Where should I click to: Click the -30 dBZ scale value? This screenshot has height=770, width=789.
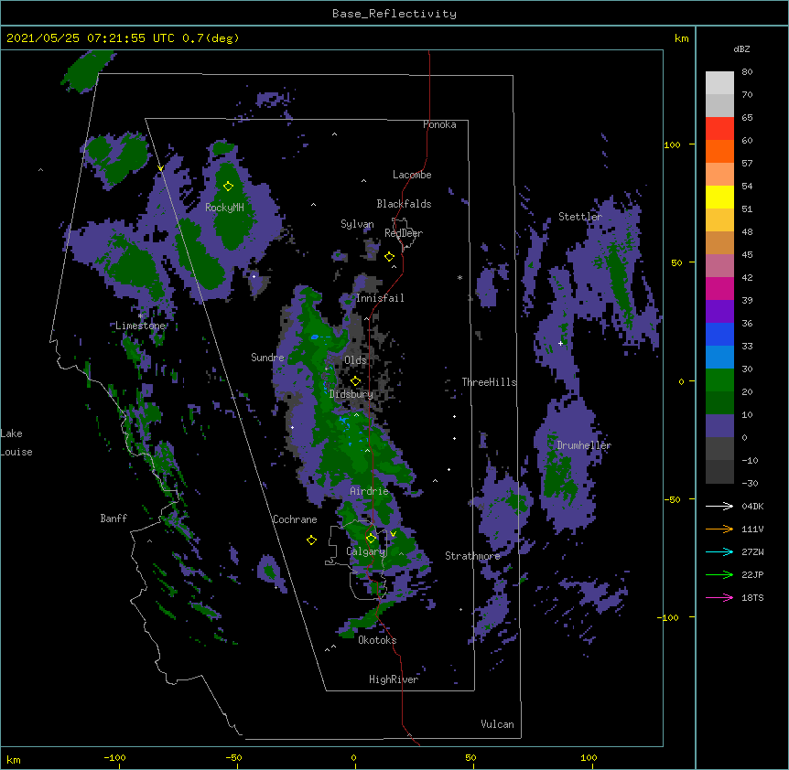pos(750,484)
